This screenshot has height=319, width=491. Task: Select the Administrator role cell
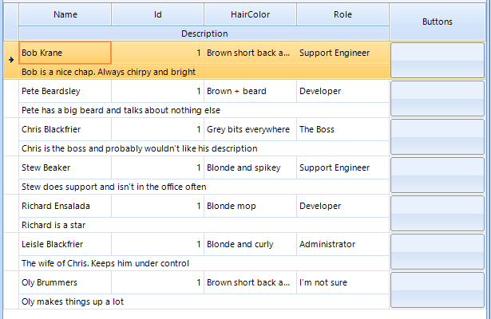tap(343, 244)
